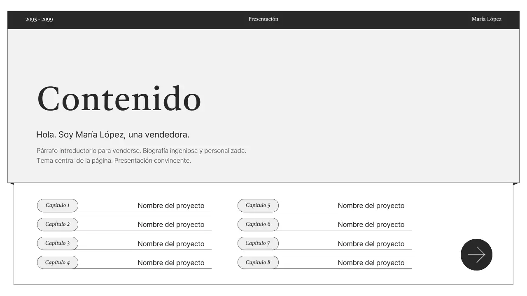
Task: Open the Presentación menu item
Action: (263, 19)
